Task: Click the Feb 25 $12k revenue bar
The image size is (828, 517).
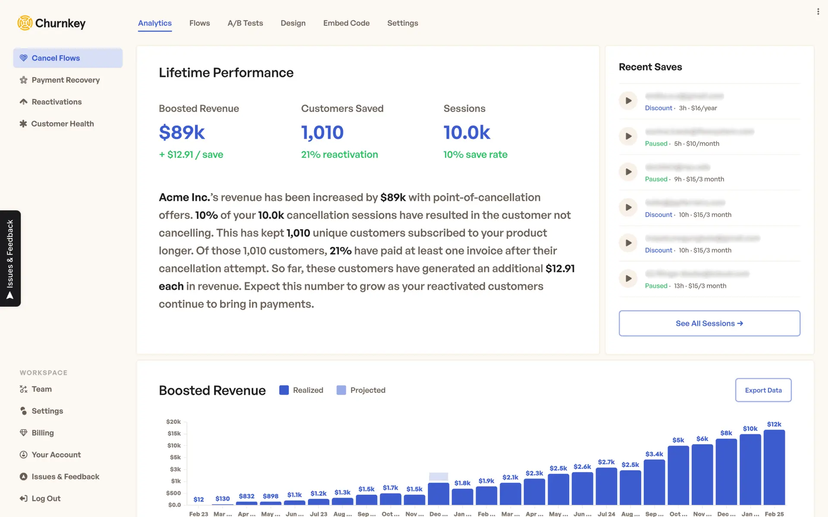Action: click(774, 467)
